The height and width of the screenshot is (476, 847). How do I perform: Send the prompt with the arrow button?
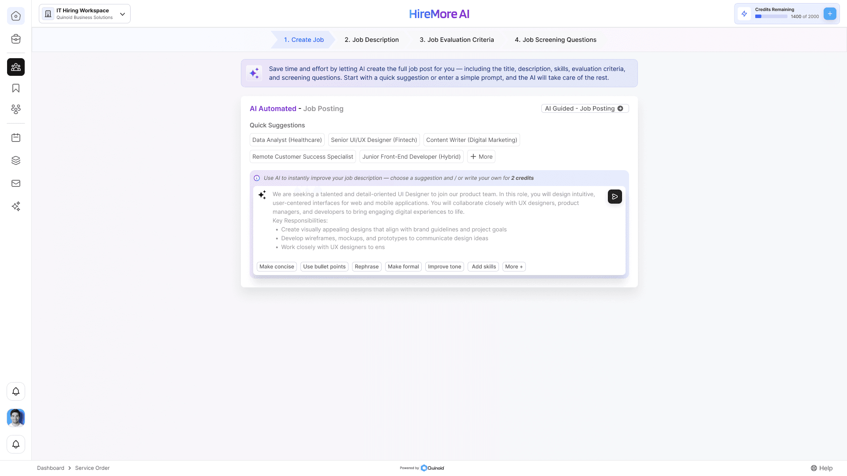[x=615, y=197]
